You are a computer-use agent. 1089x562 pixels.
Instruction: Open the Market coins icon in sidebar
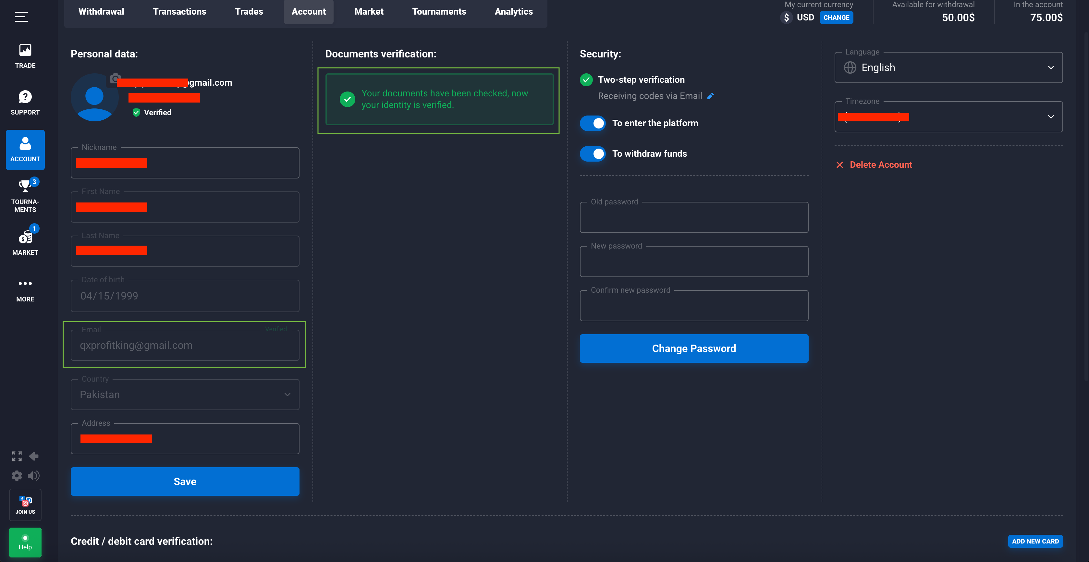[x=25, y=238]
